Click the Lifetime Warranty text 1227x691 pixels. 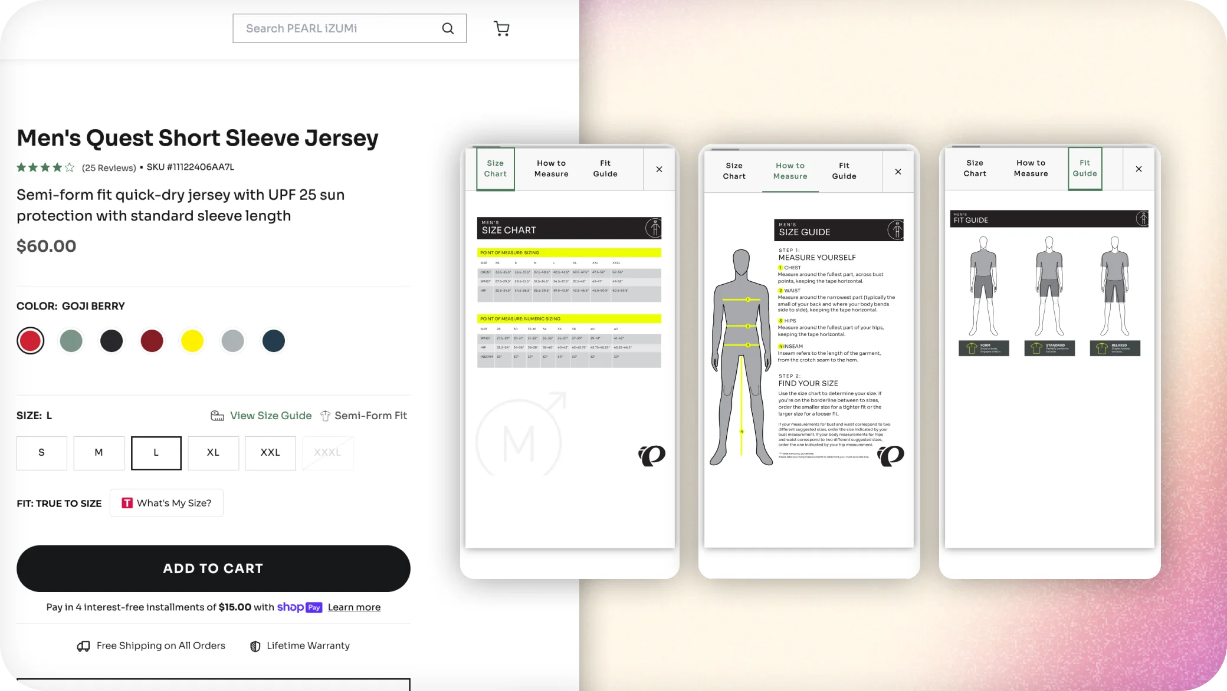[x=309, y=646]
